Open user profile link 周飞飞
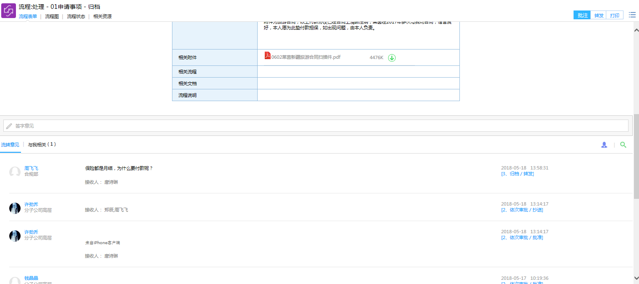Screen dimensions: 639x284 pyautogui.click(x=31, y=168)
